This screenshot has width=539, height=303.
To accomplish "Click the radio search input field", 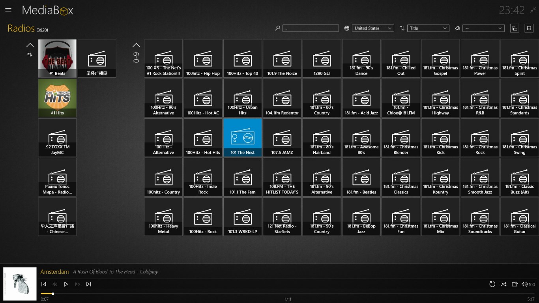I will [311, 28].
